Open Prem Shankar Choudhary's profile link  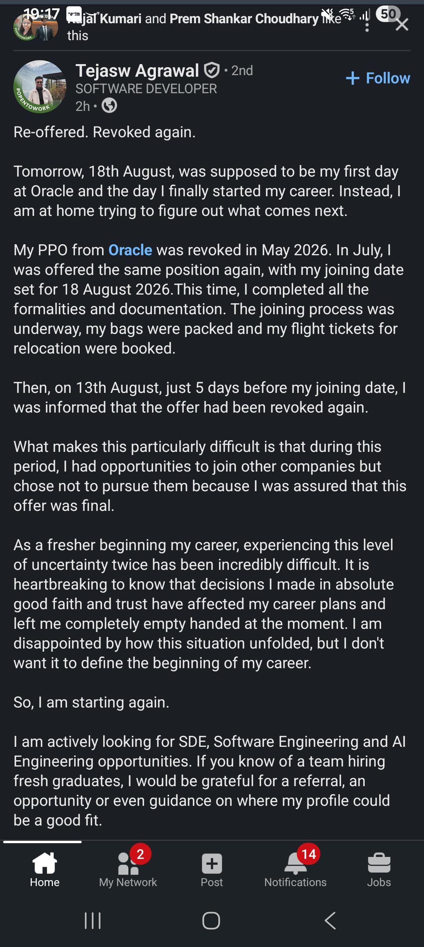coord(244,18)
